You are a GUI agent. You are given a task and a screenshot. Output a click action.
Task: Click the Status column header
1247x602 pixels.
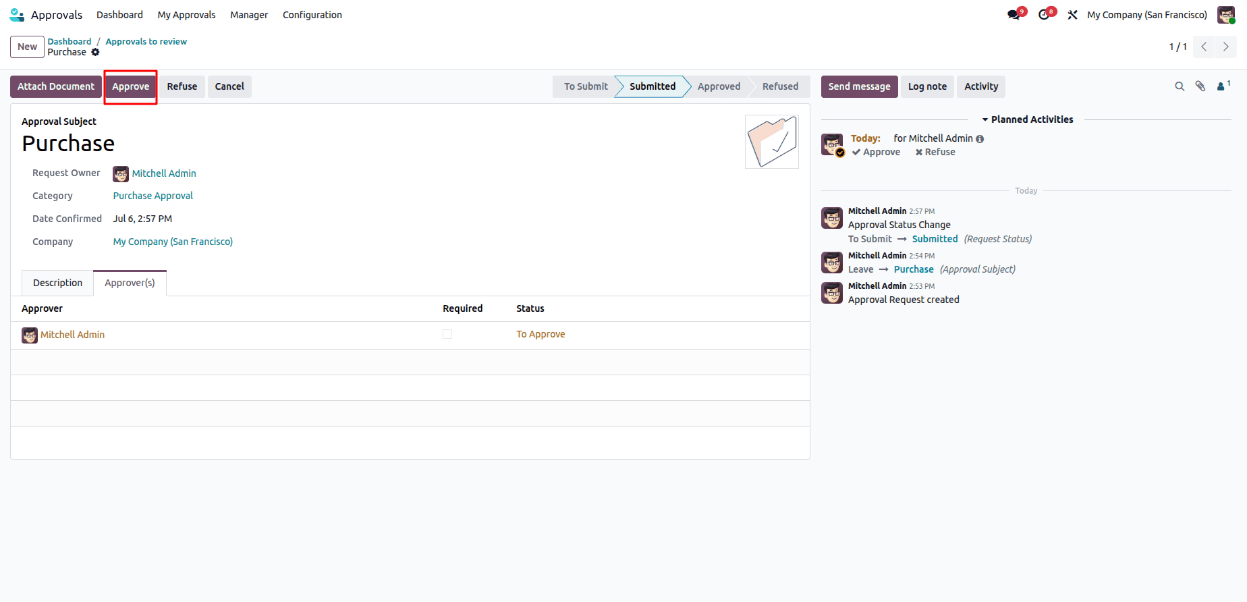click(x=530, y=308)
